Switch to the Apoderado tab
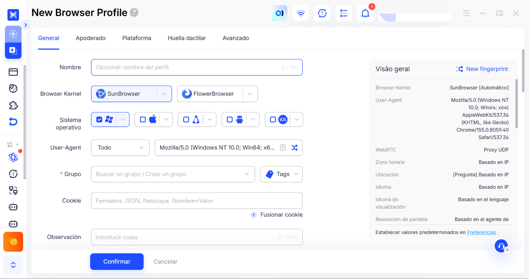This screenshot has height=279, width=529. [91, 38]
